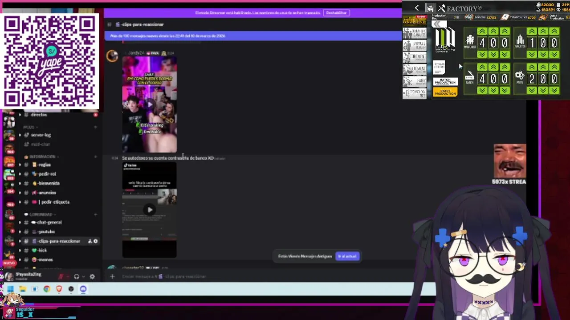Open the pedir-etiqueta channel

click(54, 202)
